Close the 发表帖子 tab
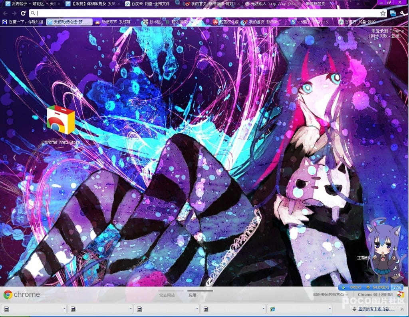This screenshot has height=317, width=409. pos(60,4)
